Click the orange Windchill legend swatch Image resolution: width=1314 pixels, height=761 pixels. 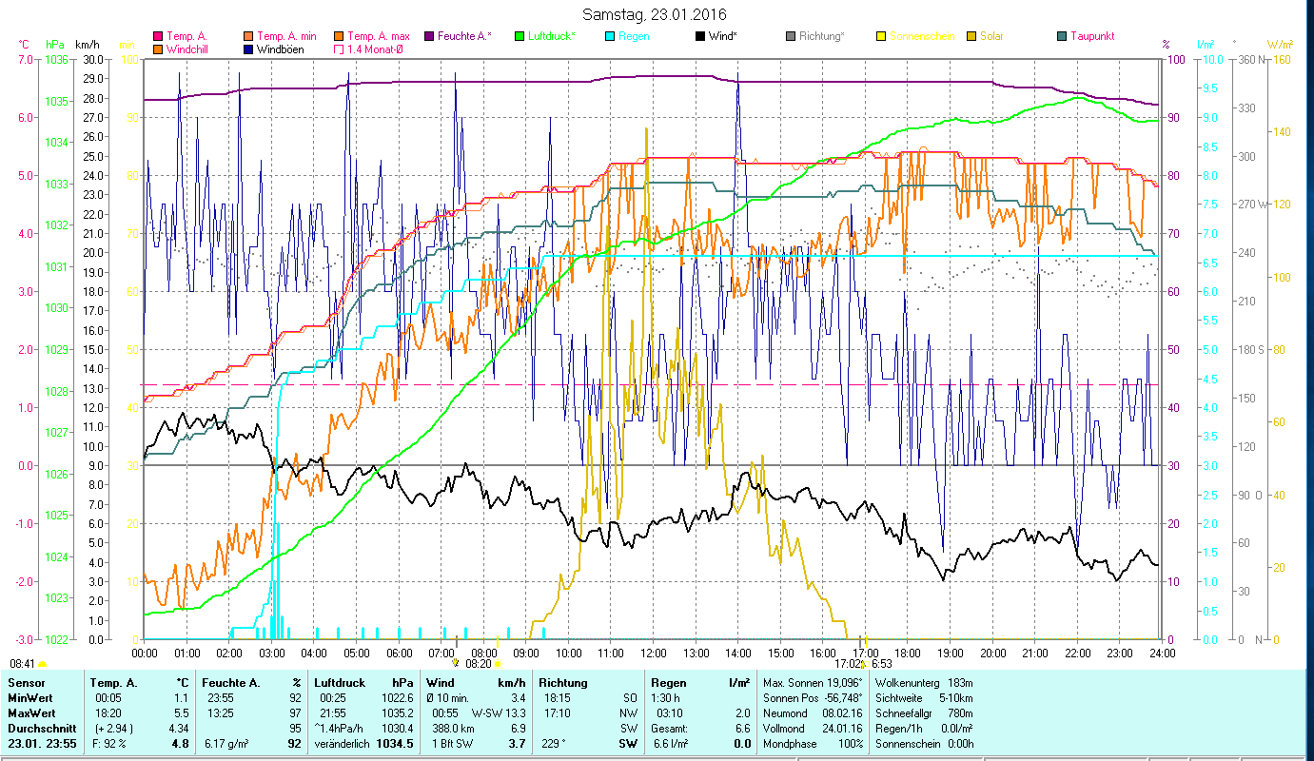(x=157, y=49)
